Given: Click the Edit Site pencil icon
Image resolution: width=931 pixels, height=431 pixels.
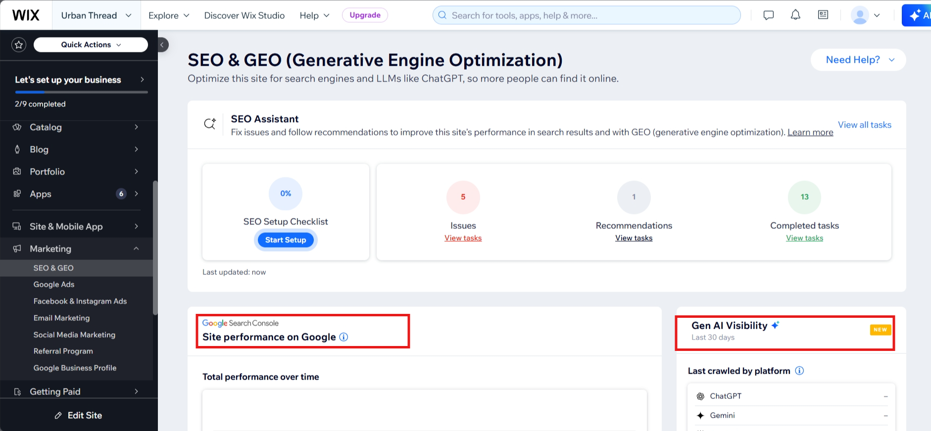Looking at the screenshot, I should tap(58, 416).
